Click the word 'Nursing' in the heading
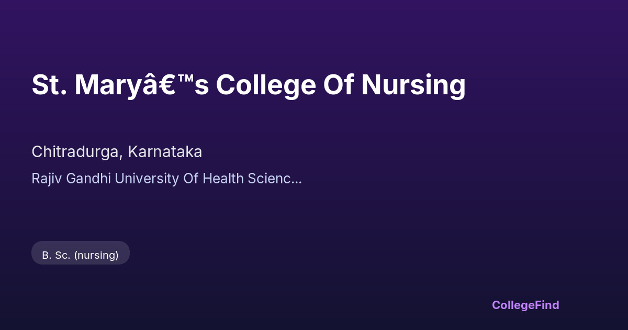Screen dimensions: 628x330 point(413,84)
